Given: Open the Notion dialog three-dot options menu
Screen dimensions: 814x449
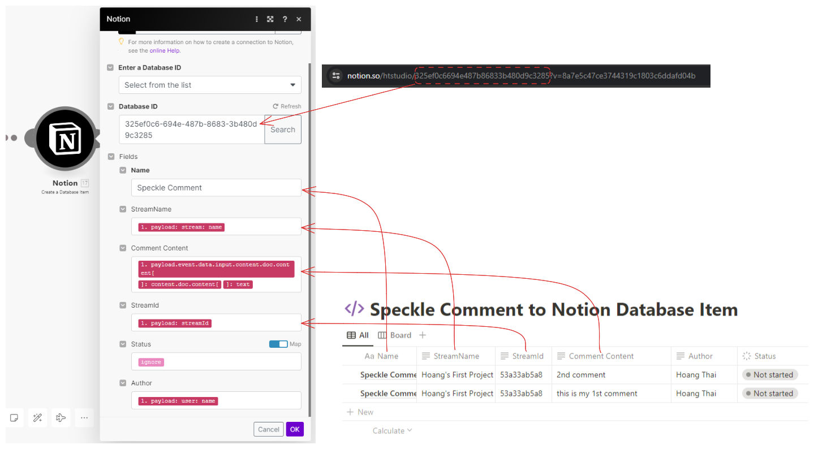Looking at the screenshot, I should pyautogui.click(x=257, y=19).
